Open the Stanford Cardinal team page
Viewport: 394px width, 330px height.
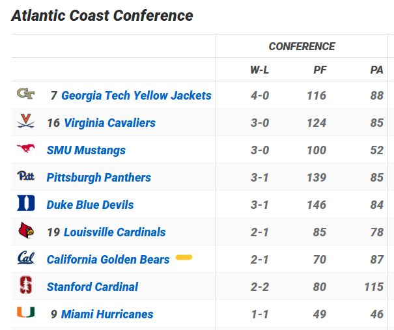(92, 287)
